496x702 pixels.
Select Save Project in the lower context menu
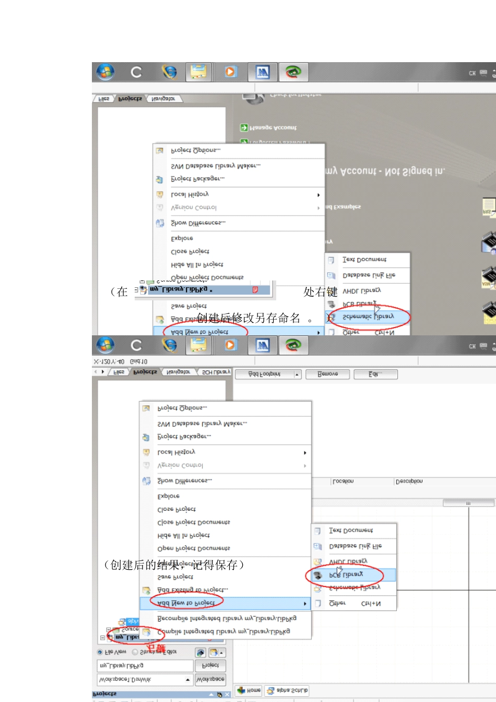[175, 577]
